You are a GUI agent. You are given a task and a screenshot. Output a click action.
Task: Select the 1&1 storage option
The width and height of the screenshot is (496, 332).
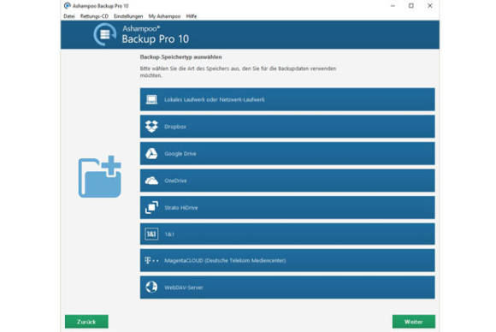[x=287, y=234]
